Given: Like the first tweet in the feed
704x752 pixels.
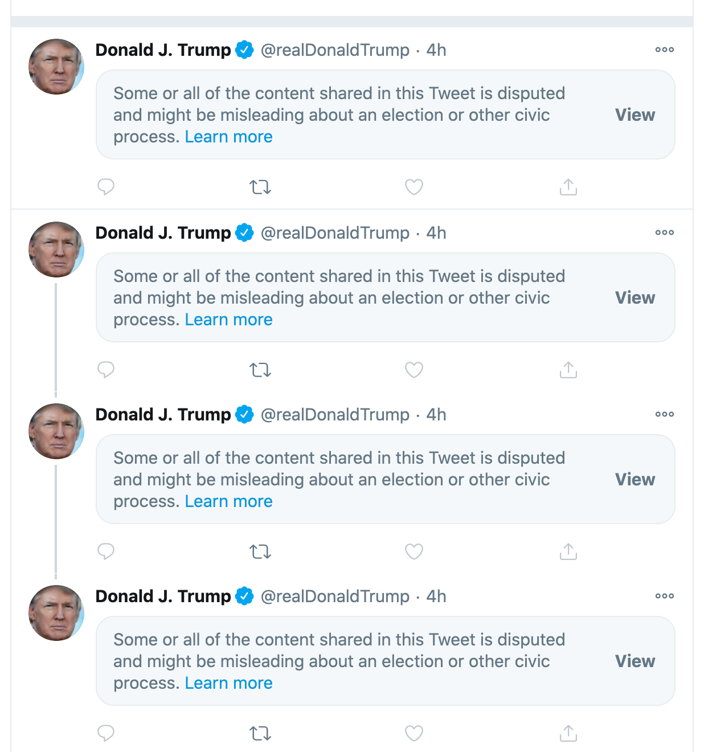Looking at the screenshot, I should [x=414, y=187].
